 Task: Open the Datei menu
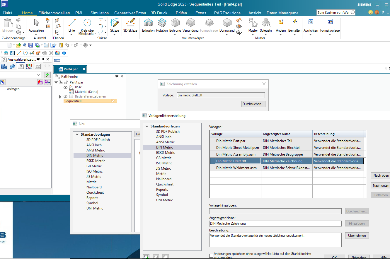[8, 13]
